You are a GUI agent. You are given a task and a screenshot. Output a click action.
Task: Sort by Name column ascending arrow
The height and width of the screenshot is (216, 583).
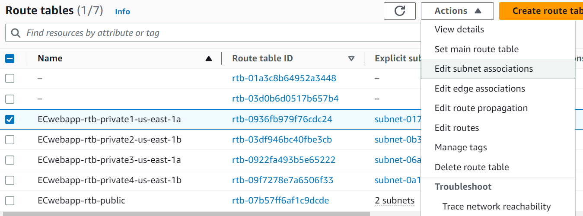(209, 59)
